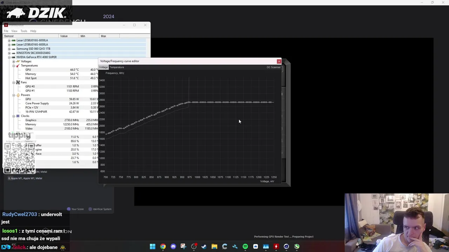Open Steam from the taskbar

(x=204, y=246)
